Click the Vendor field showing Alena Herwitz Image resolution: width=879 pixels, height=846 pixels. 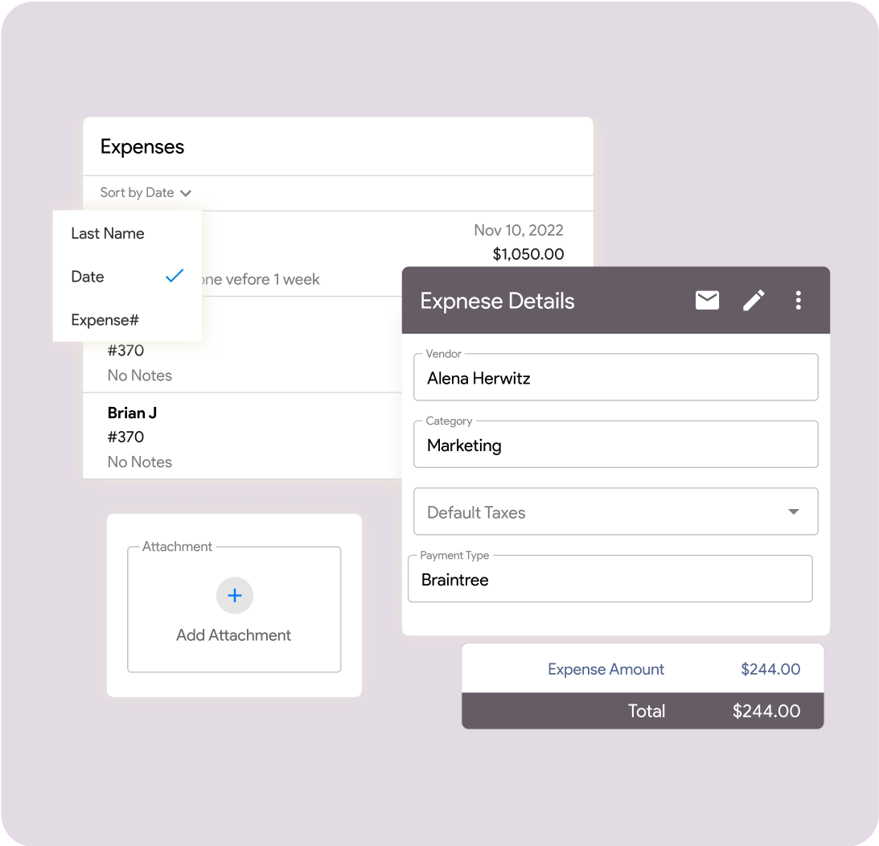(x=616, y=376)
